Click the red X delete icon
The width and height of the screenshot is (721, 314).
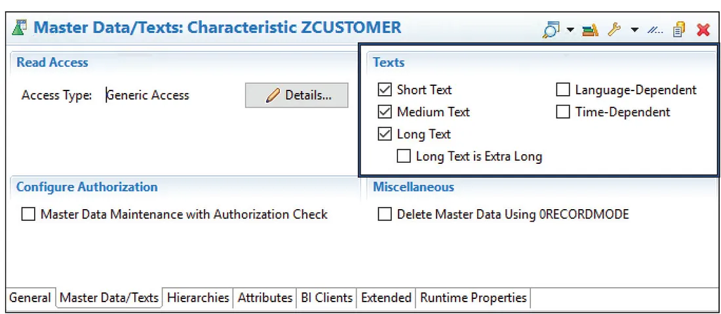click(x=703, y=29)
